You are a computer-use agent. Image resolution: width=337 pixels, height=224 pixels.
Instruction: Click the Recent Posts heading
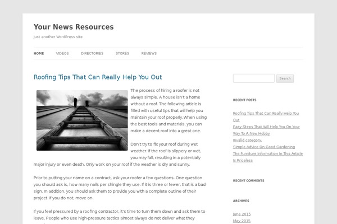coord(244,100)
